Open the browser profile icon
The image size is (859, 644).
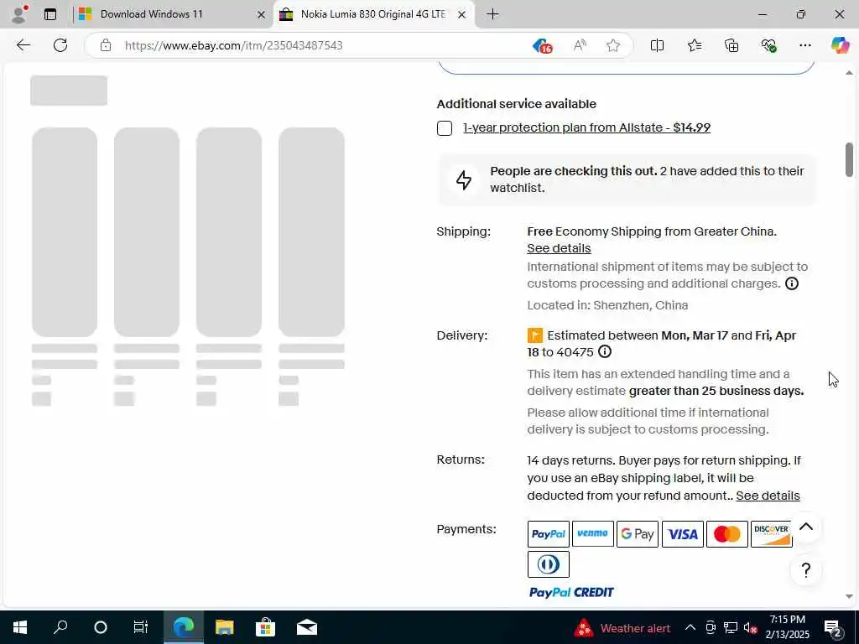click(19, 14)
